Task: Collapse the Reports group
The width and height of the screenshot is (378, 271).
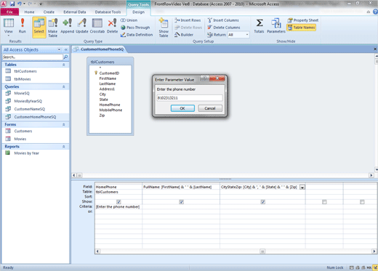Action: pos(64,147)
